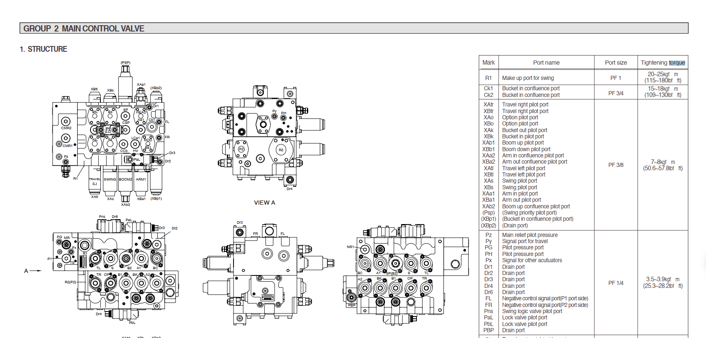706x338 pixels.
Task: Click the Swing logic valve pilot port entry
Action: click(532, 311)
